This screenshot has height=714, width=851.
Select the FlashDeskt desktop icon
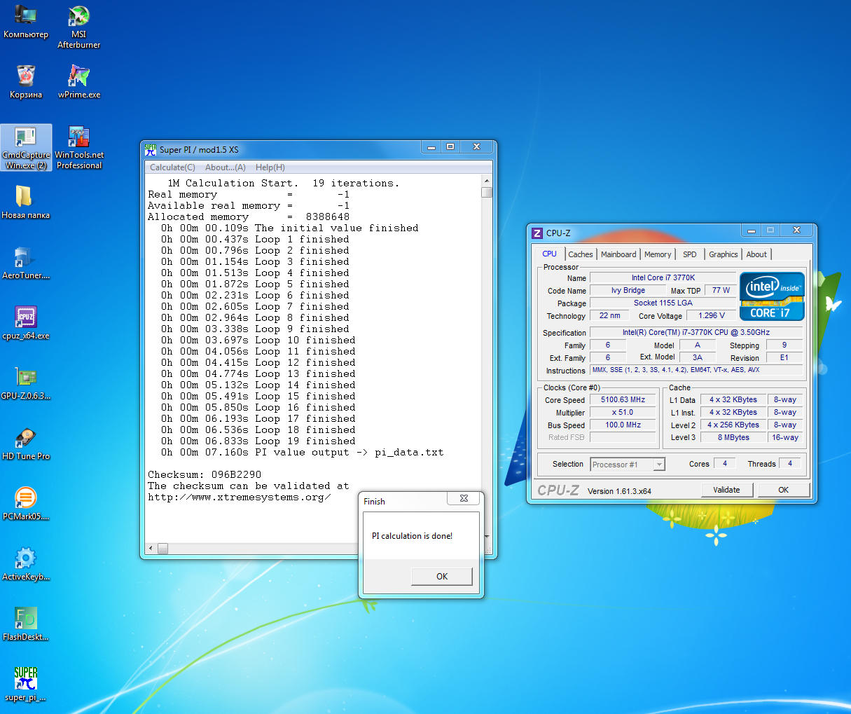click(x=26, y=624)
